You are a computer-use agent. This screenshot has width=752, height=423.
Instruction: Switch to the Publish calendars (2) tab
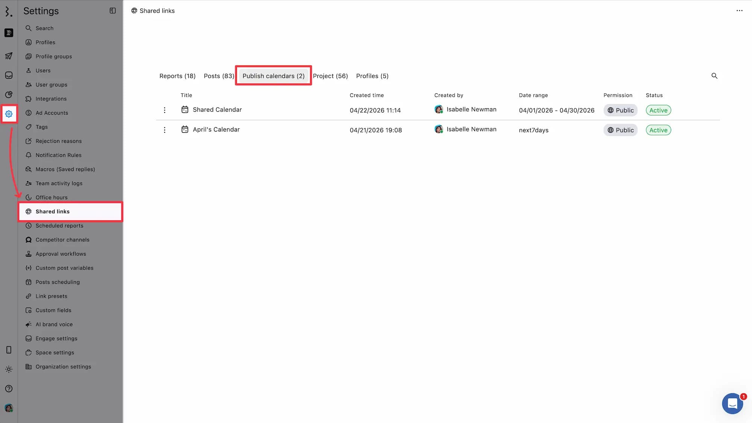point(273,76)
